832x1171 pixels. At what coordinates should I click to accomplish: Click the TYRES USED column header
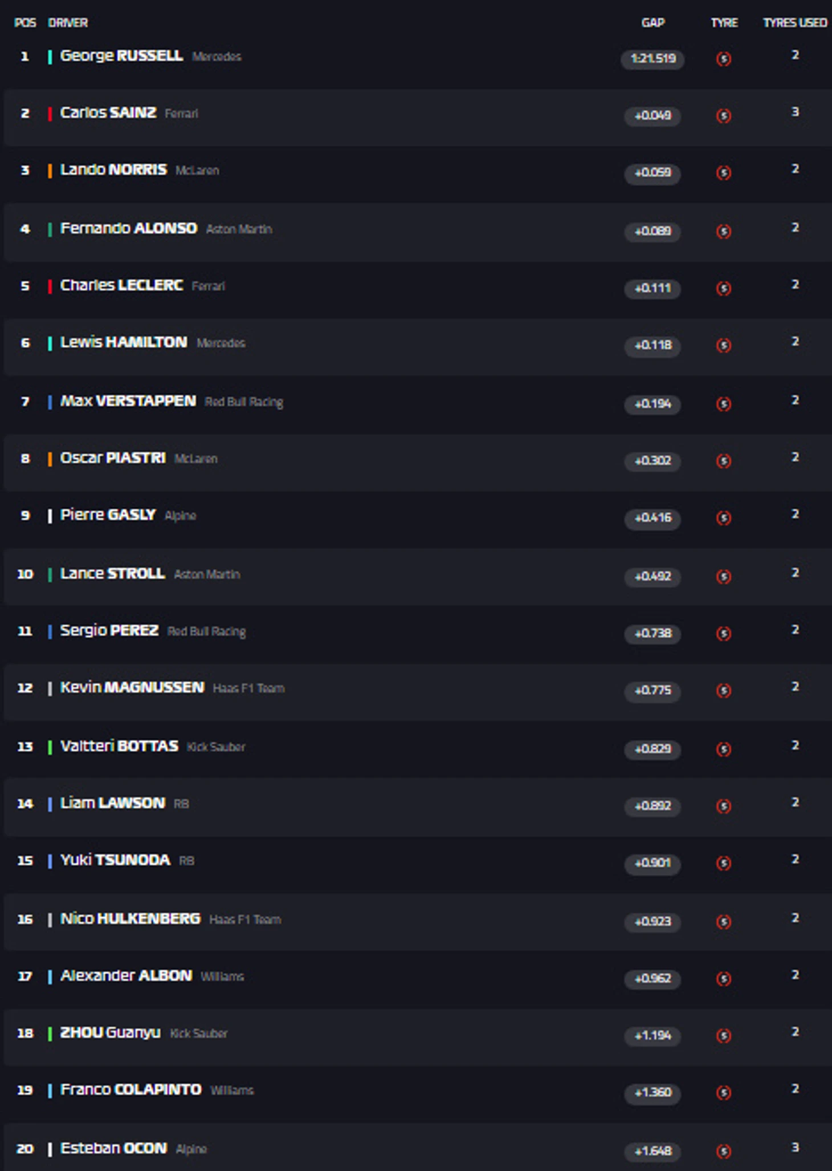(794, 23)
